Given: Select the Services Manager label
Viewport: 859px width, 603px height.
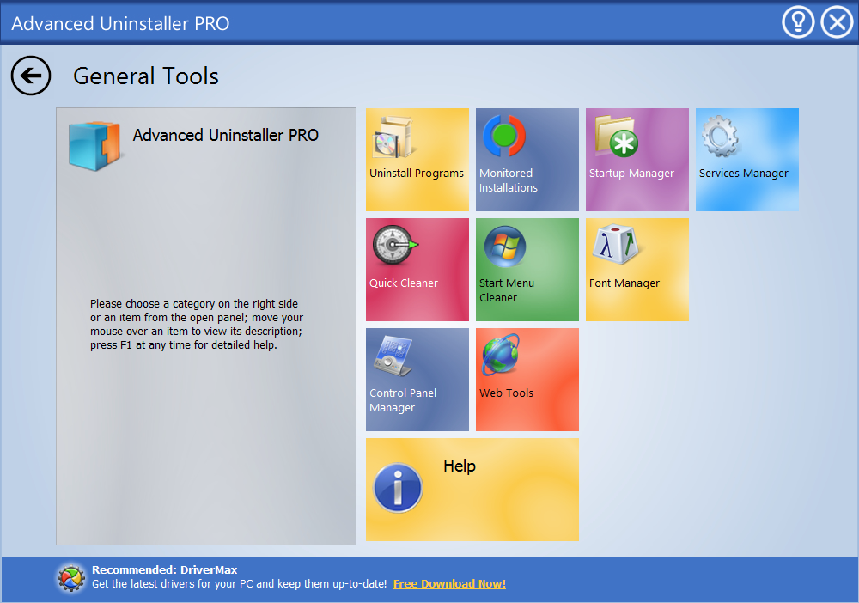Looking at the screenshot, I should point(743,173).
